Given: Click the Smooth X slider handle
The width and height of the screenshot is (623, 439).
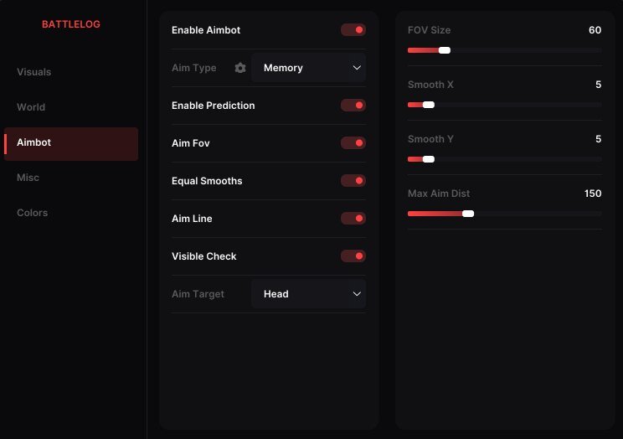Looking at the screenshot, I should point(429,105).
